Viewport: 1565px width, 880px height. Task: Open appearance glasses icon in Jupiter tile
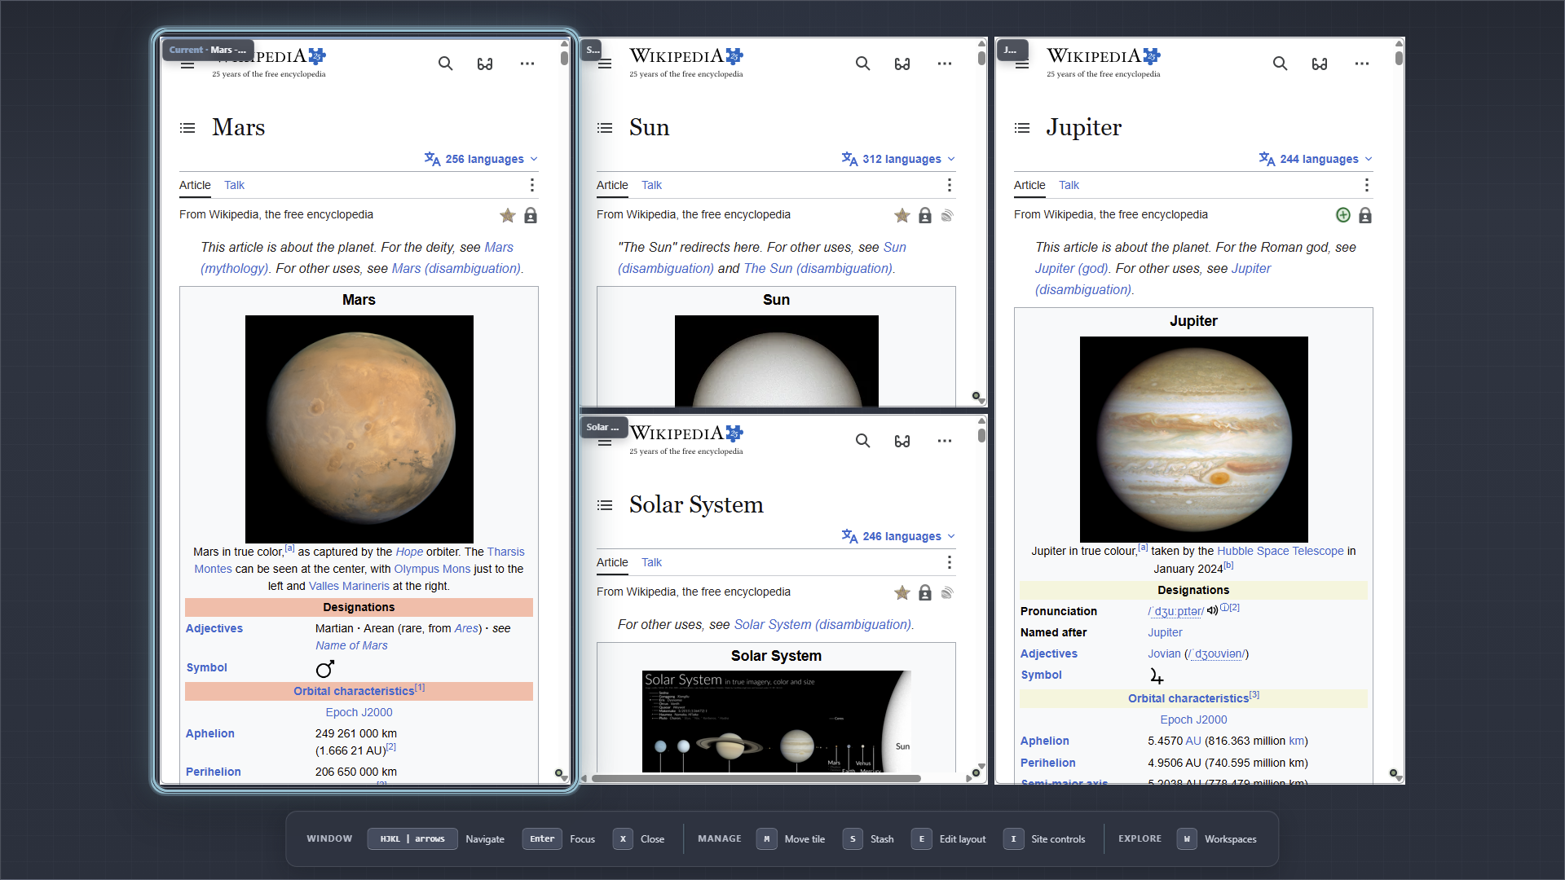(1320, 64)
